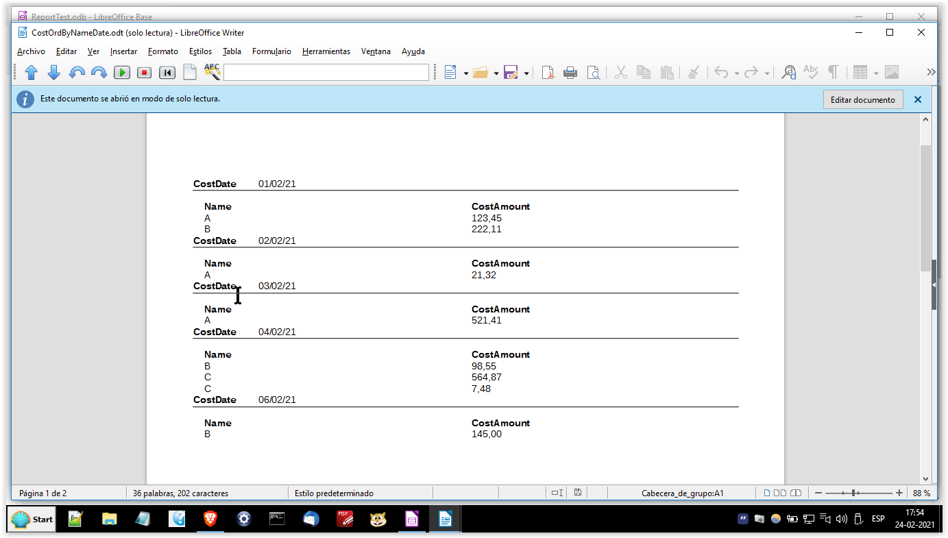Image resolution: width=948 pixels, height=538 pixels.
Task: Click the red stop button in toolbar
Action: click(144, 73)
